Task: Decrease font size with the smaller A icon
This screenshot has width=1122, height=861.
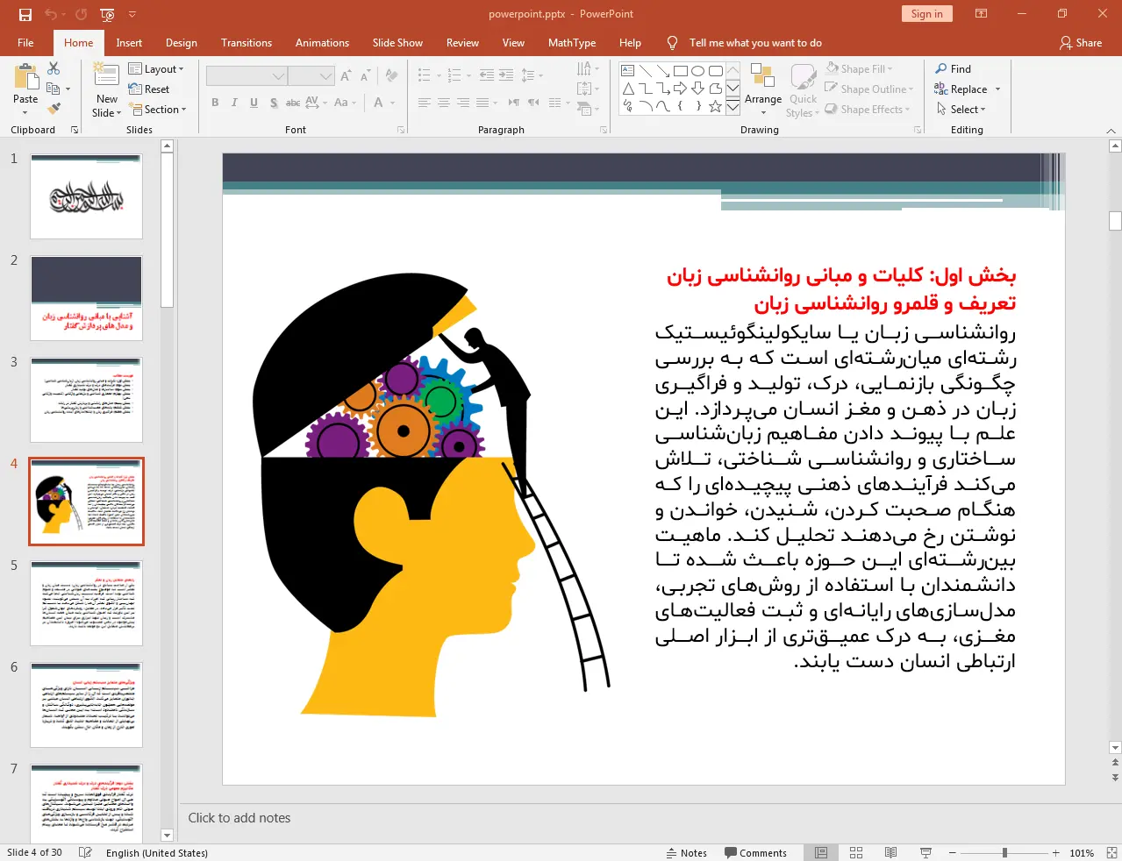Action: coord(365,76)
